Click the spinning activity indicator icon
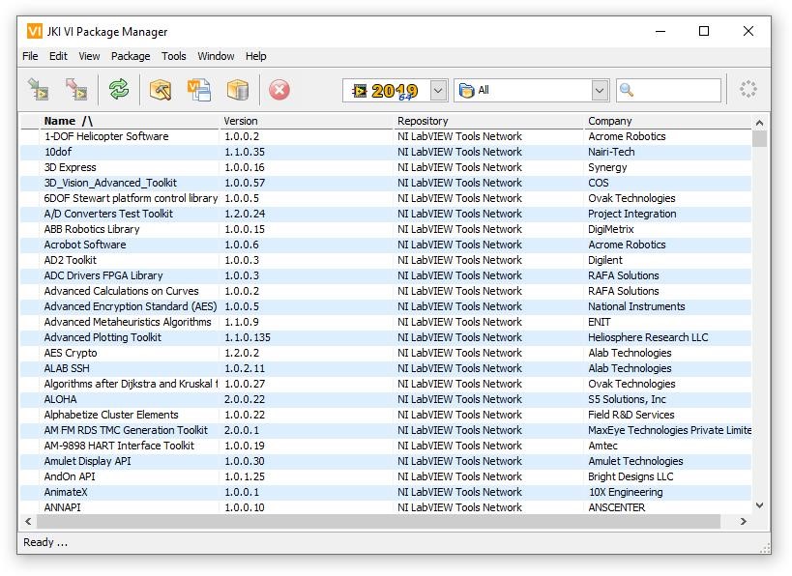The height and width of the screenshot is (576, 792). click(x=748, y=90)
